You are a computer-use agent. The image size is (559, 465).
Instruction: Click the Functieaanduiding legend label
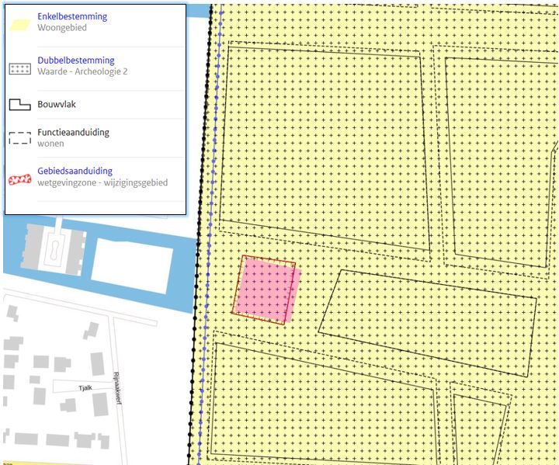coord(73,133)
